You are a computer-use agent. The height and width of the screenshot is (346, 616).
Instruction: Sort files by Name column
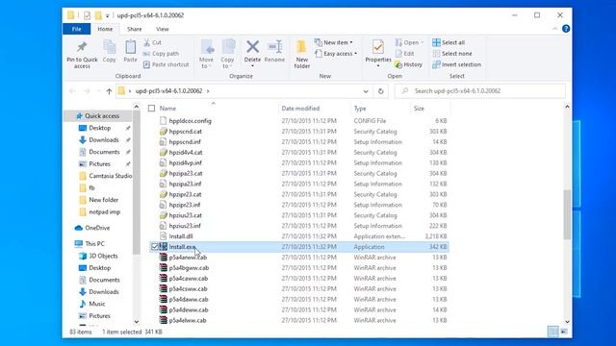[x=167, y=109]
